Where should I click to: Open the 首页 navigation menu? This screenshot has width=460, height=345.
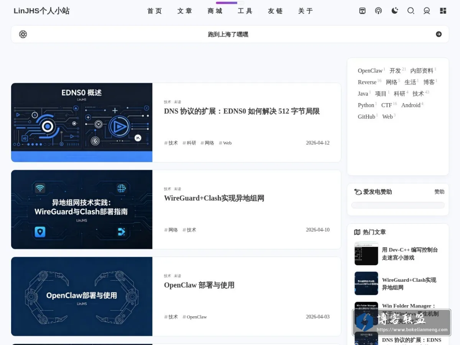click(154, 11)
